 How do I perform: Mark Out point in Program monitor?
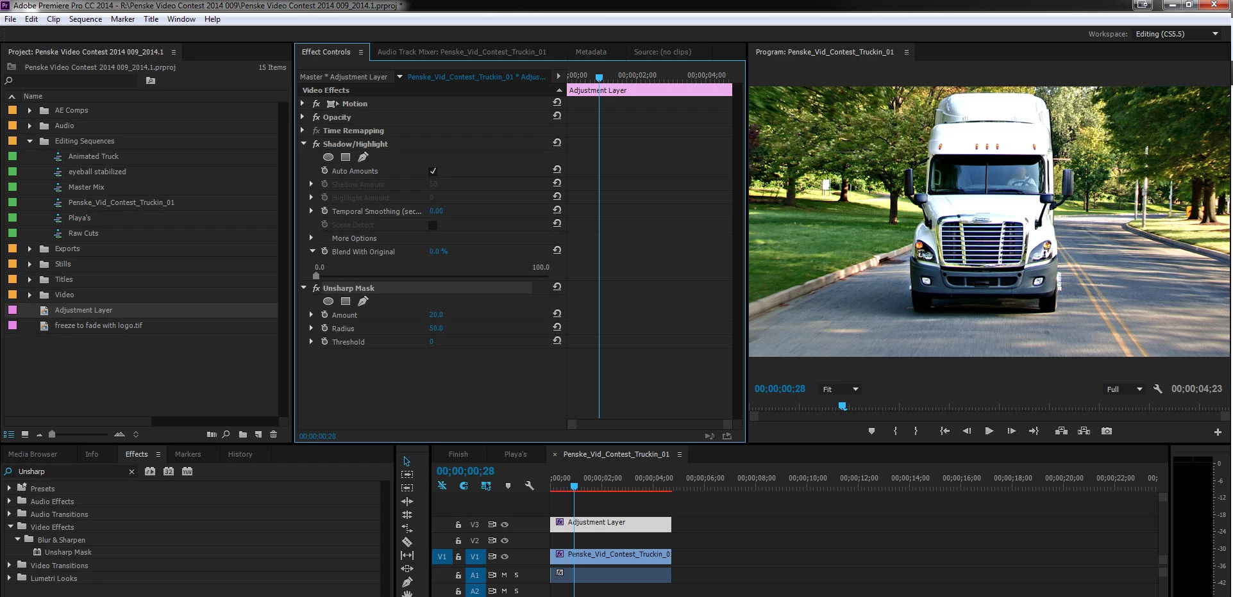pyautogui.click(x=916, y=431)
